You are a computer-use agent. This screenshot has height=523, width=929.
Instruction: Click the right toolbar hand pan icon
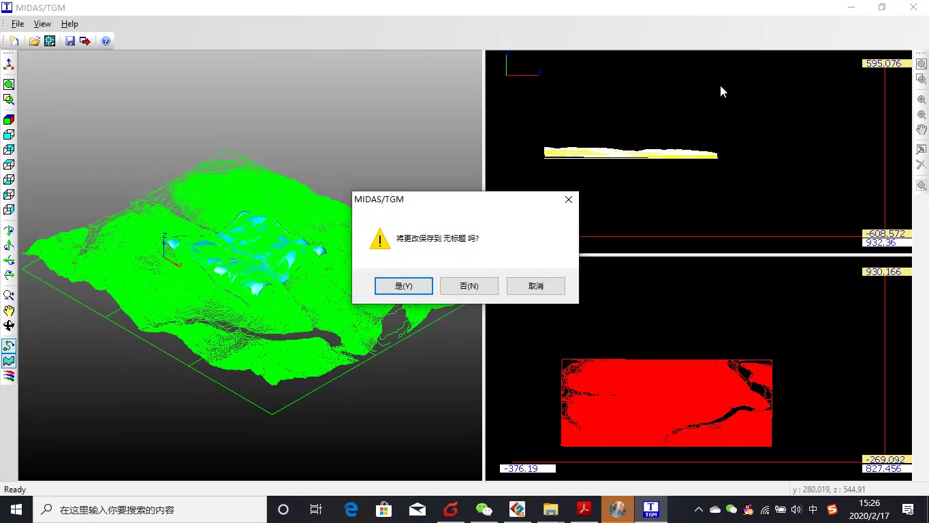[x=922, y=129]
